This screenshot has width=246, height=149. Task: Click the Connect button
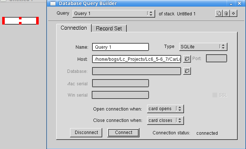[123, 133]
